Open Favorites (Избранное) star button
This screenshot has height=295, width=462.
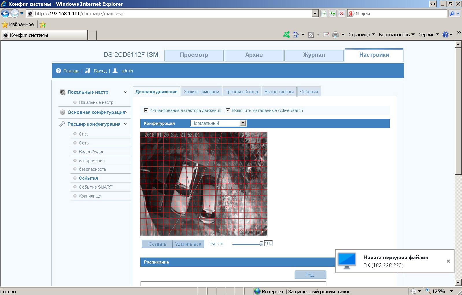18,25
